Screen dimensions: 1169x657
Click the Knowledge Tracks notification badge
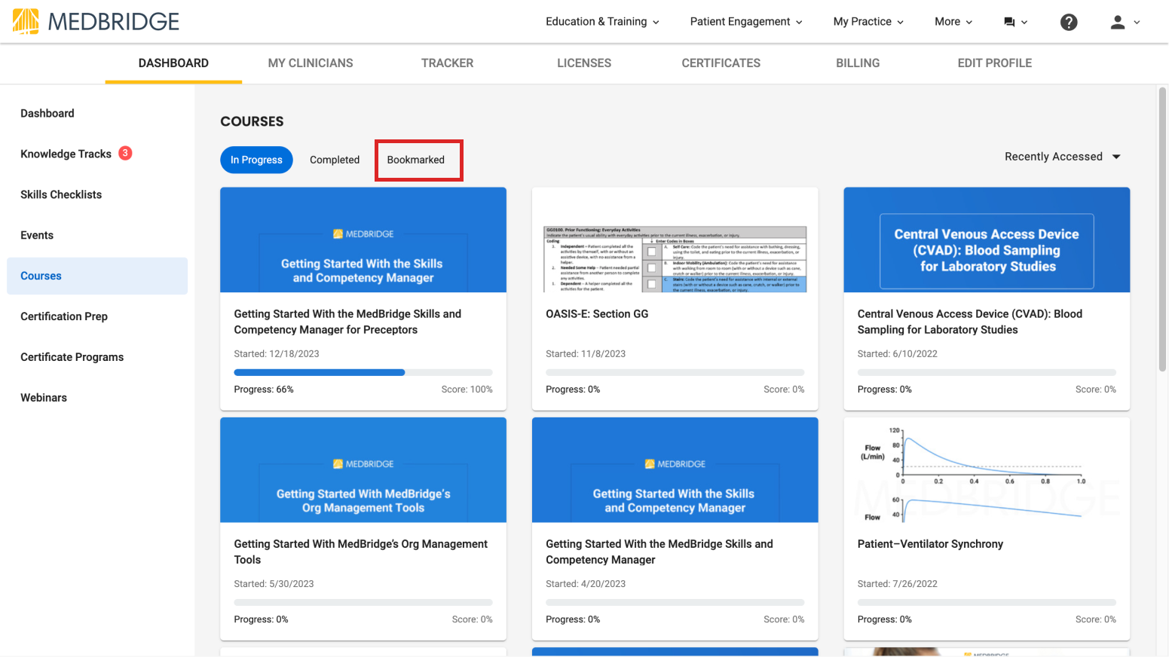click(x=125, y=153)
